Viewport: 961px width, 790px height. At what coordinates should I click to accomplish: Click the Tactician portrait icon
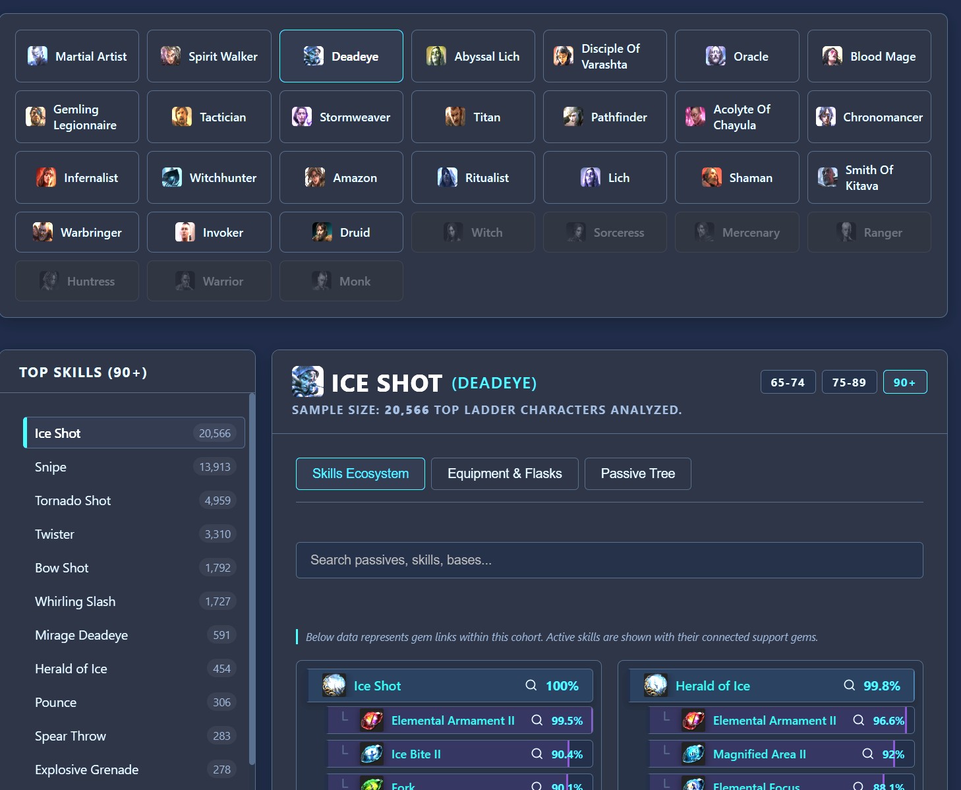pos(182,117)
